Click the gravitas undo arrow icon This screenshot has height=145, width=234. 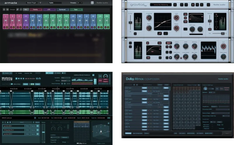(182, 5)
